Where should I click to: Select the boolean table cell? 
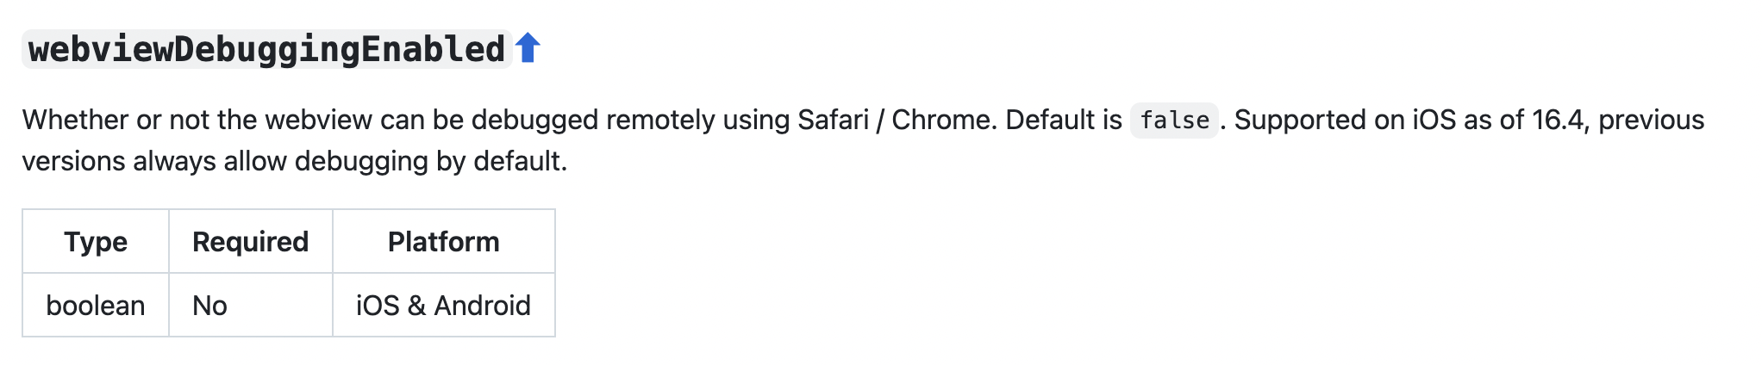pos(96,306)
